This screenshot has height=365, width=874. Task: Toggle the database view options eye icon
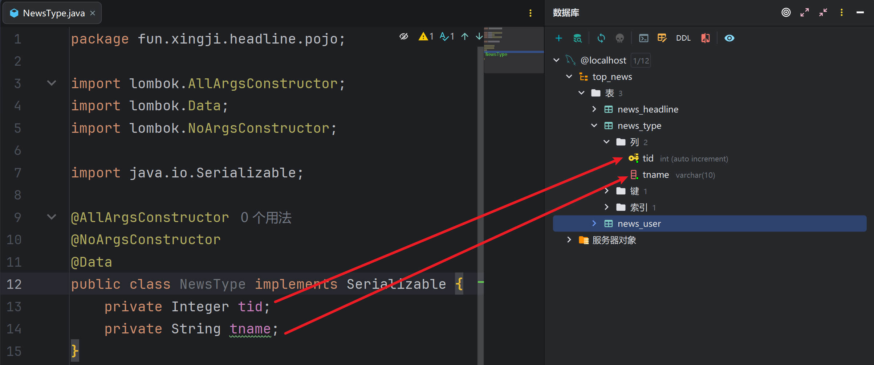[x=729, y=38]
